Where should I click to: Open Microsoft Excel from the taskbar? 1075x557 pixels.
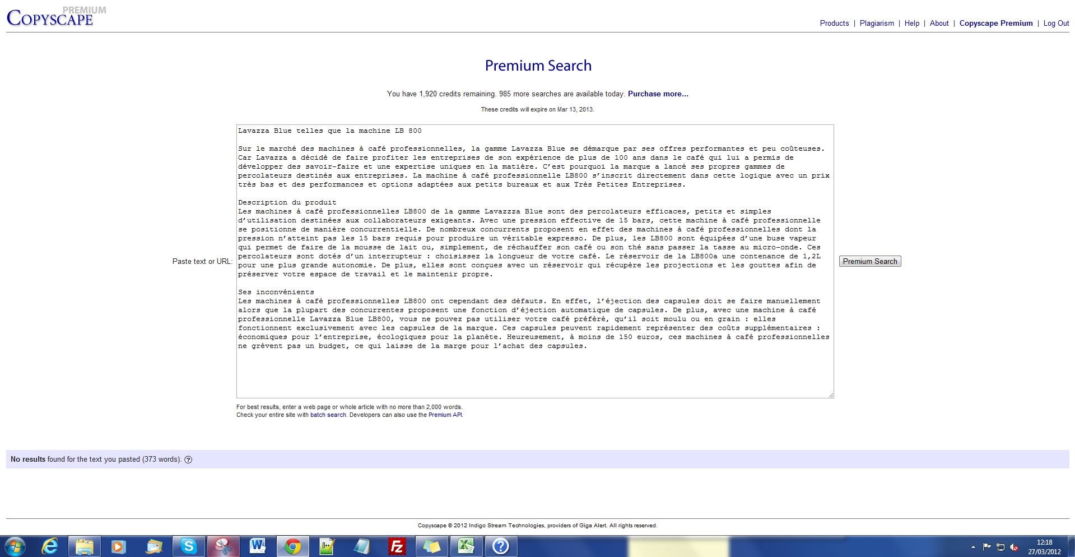(466, 546)
